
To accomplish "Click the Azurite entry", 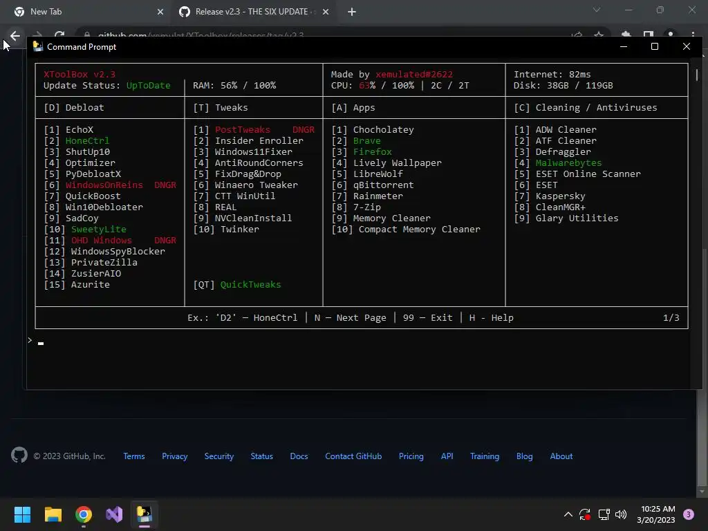I will pyautogui.click(x=91, y=284).
